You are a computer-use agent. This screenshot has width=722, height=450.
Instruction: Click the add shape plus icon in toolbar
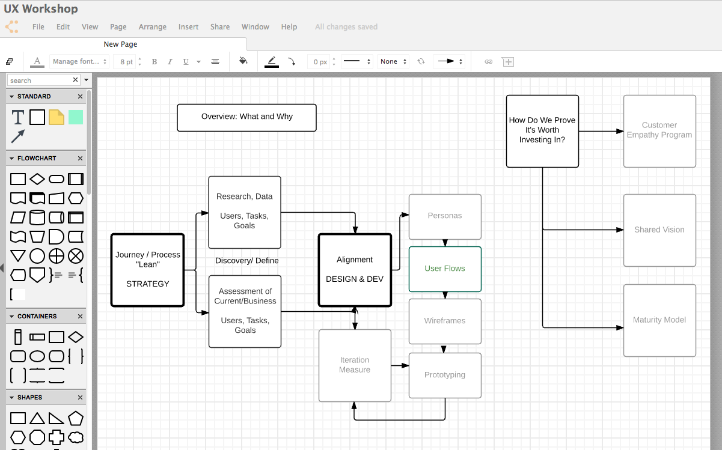(508, 61)
